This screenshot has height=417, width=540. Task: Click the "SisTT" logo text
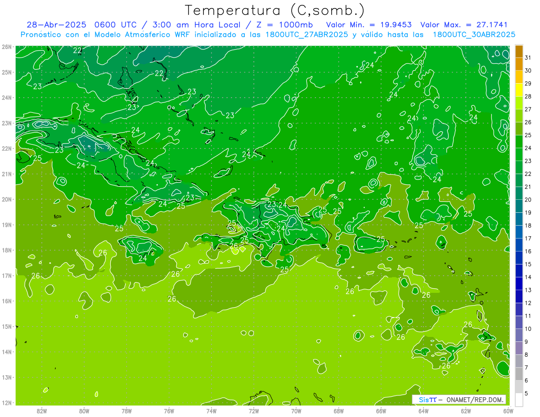[427, 399]
